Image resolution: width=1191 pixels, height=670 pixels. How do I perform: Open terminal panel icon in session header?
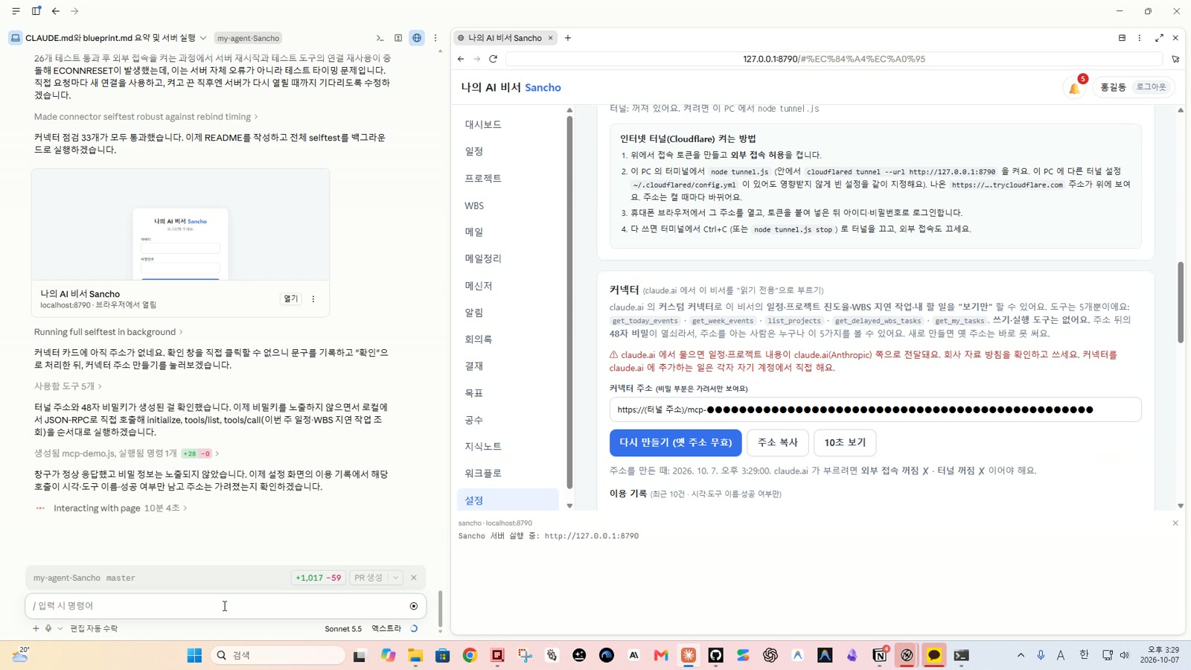(380, 38)
